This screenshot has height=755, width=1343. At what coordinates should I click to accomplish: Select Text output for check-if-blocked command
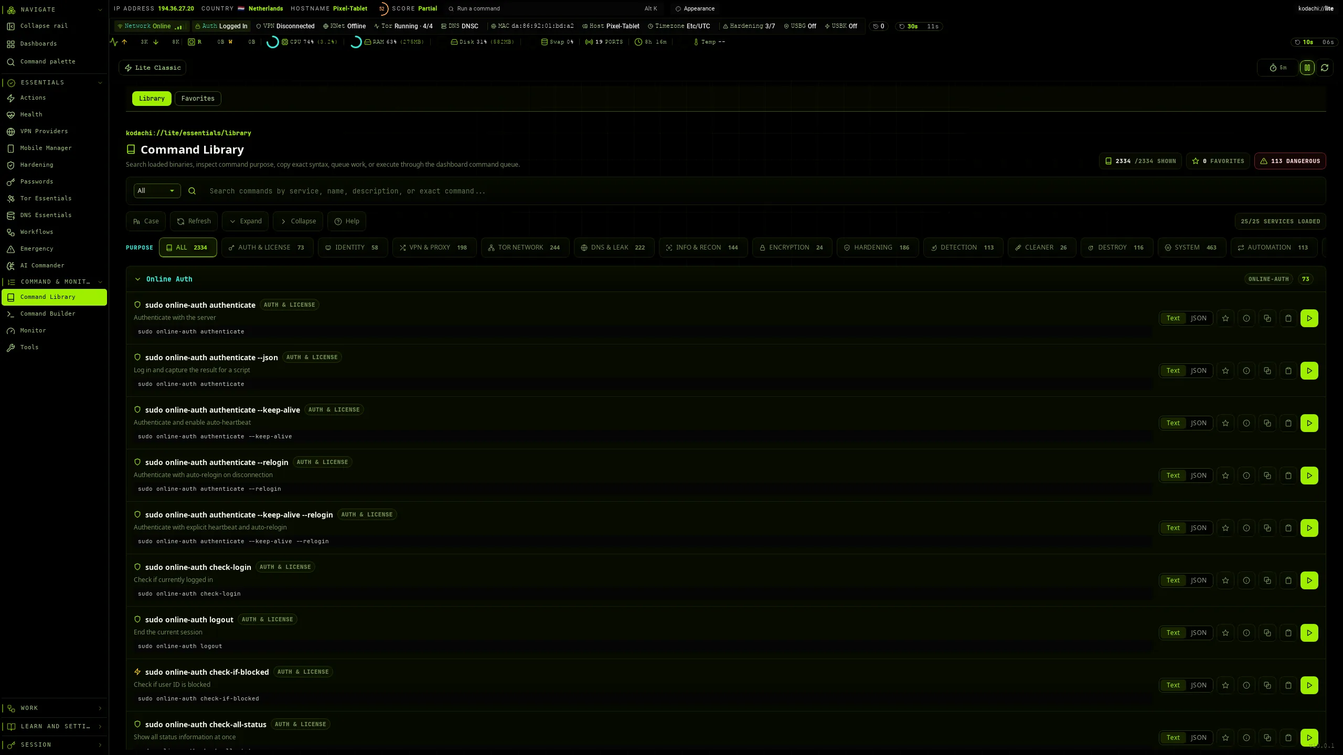tap(1173, 685)
